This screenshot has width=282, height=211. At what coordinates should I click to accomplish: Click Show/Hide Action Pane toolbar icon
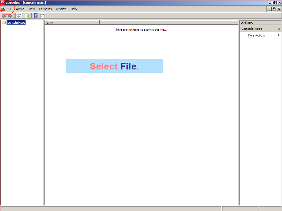pyautogui.click(x=42, y=15)
